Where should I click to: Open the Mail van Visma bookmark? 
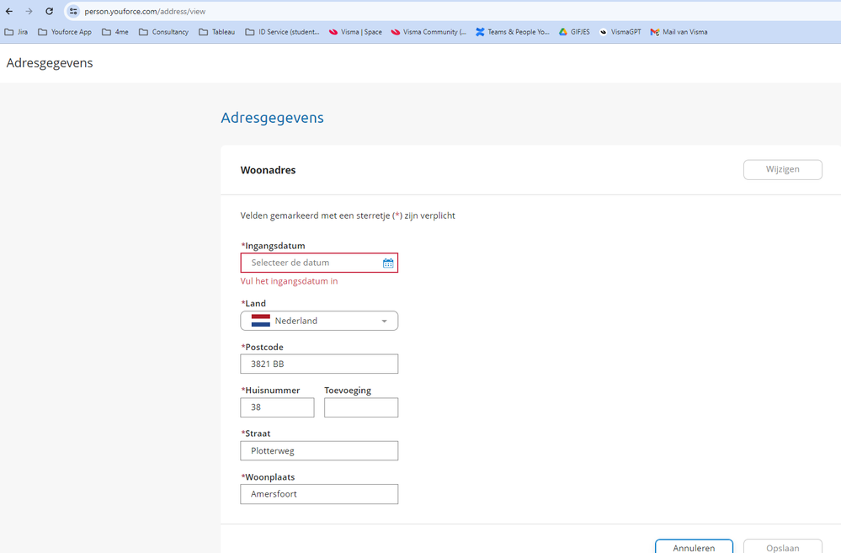(679, 32)
